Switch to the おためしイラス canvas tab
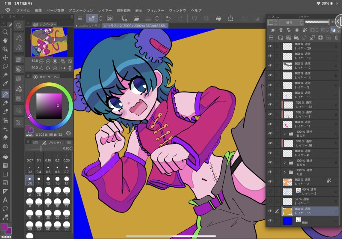 pos(88,26)
